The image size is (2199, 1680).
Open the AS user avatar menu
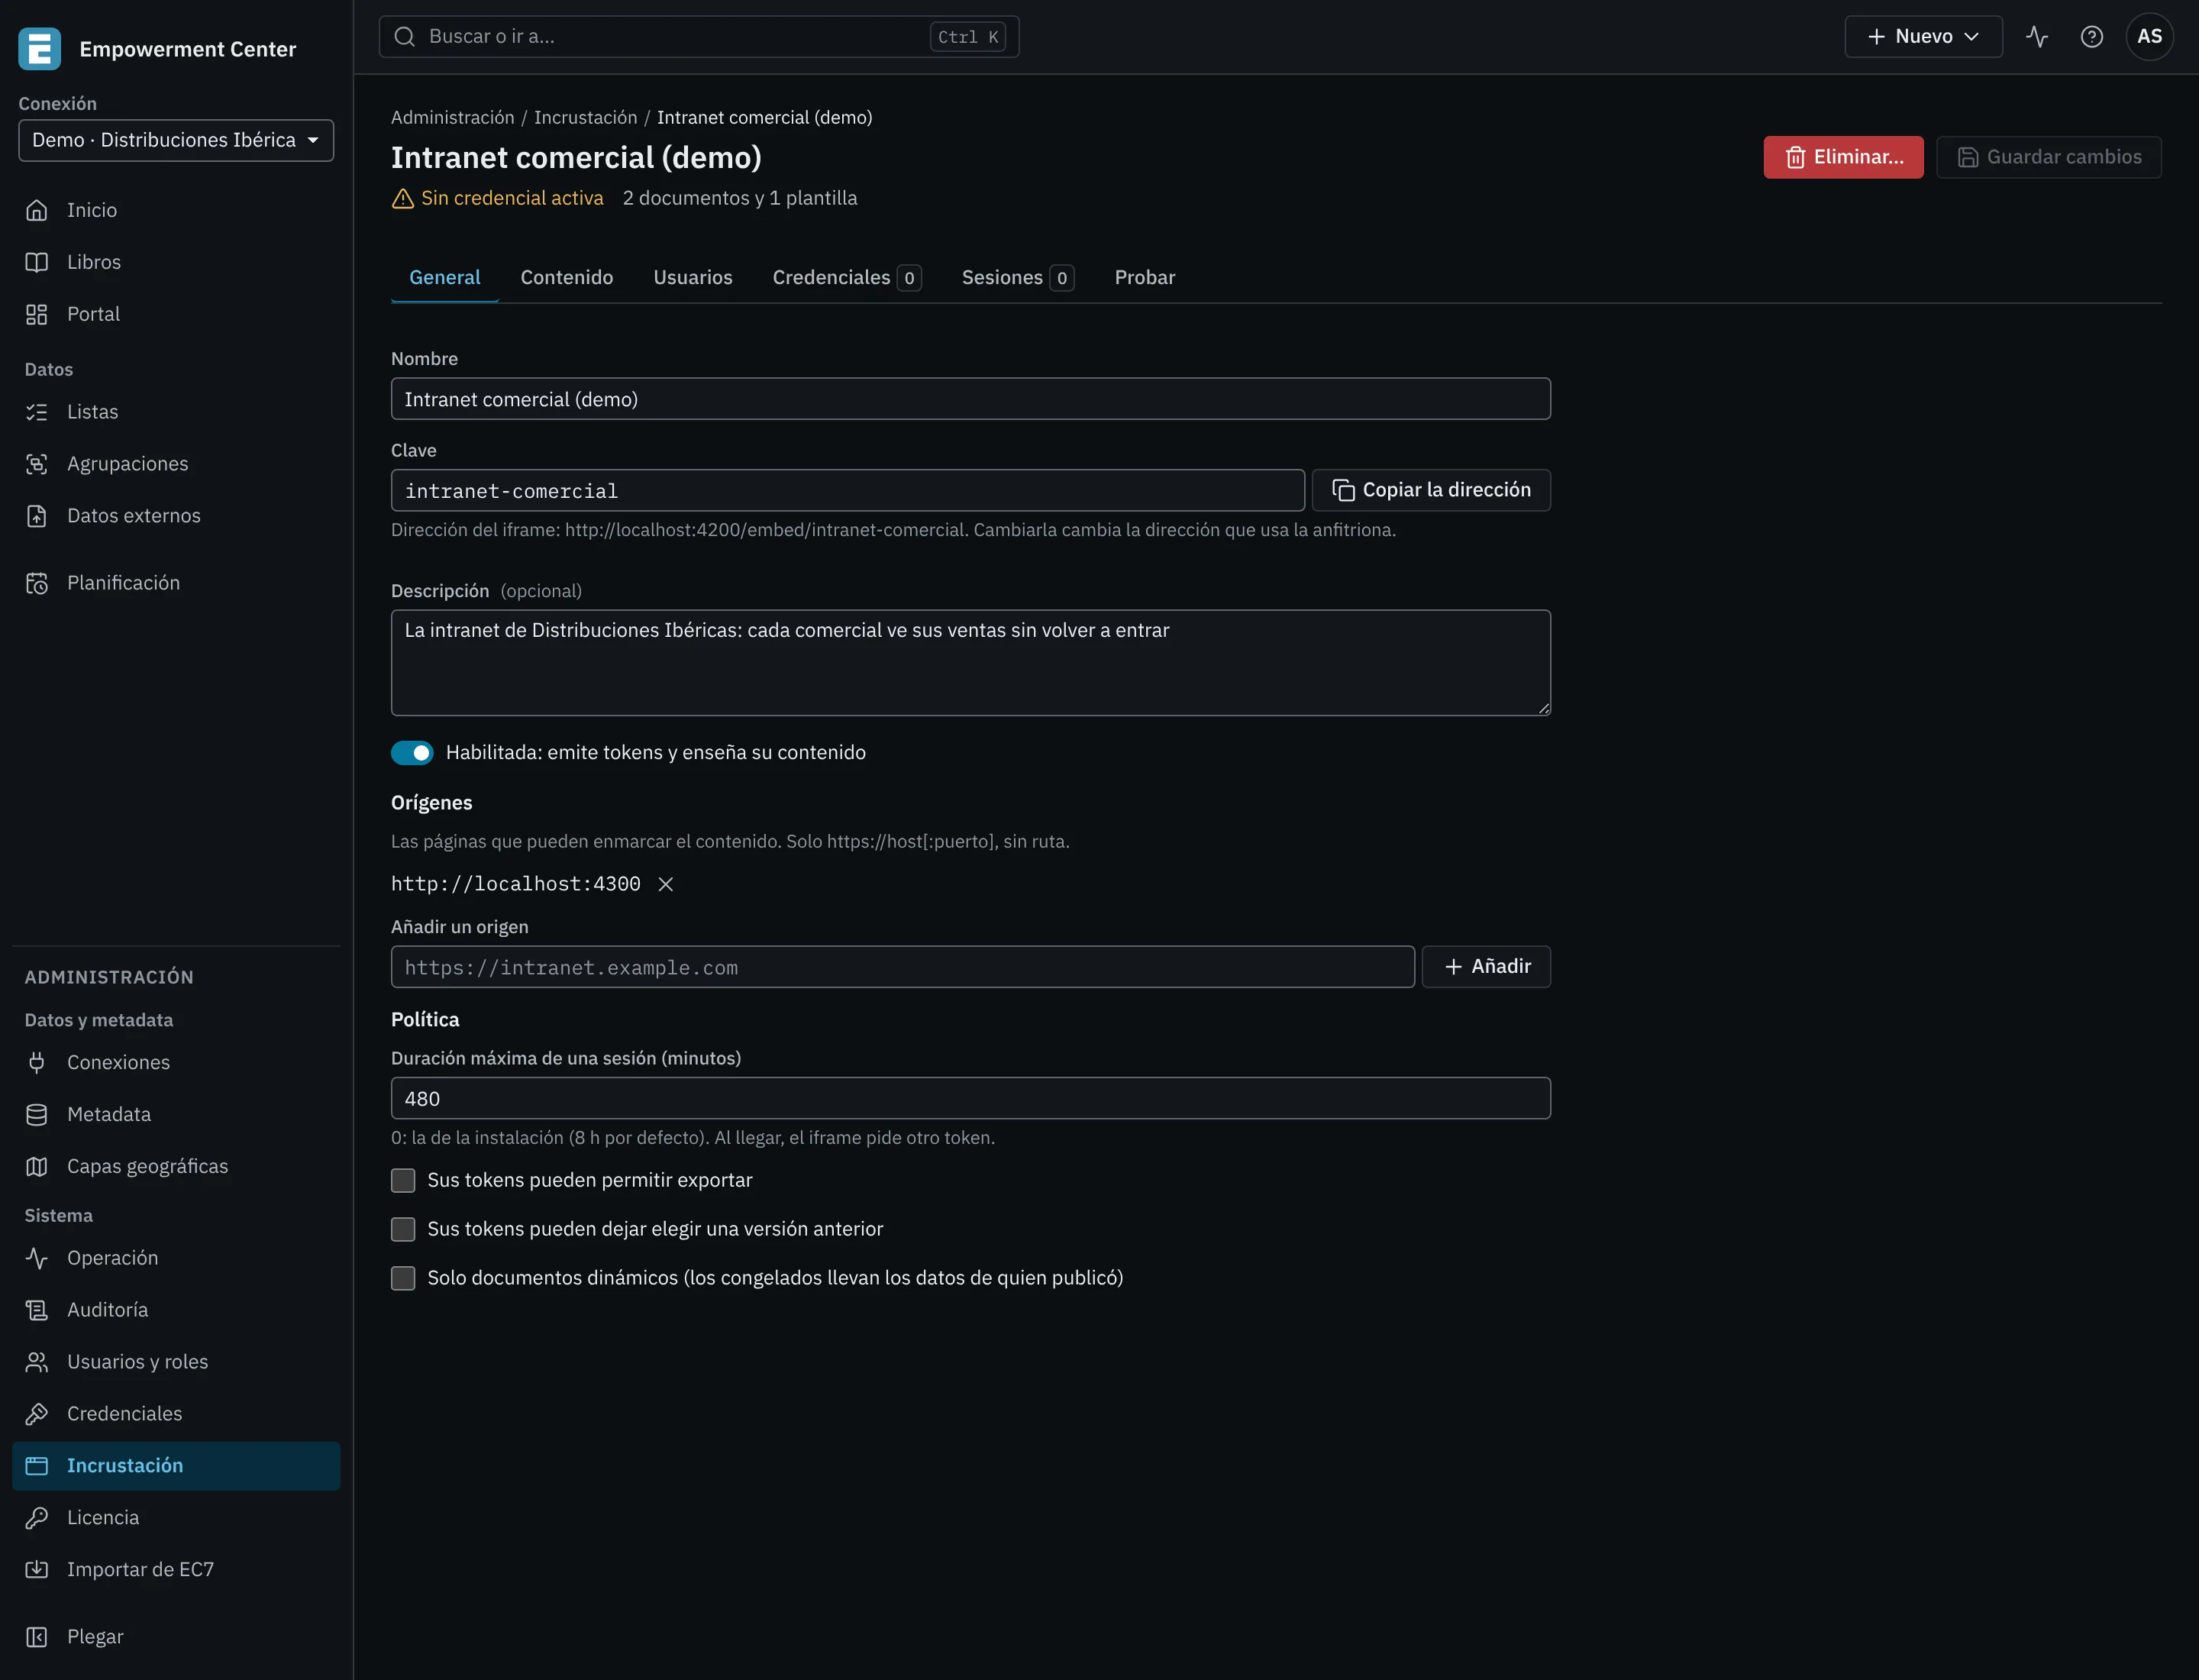[2149, 37]
